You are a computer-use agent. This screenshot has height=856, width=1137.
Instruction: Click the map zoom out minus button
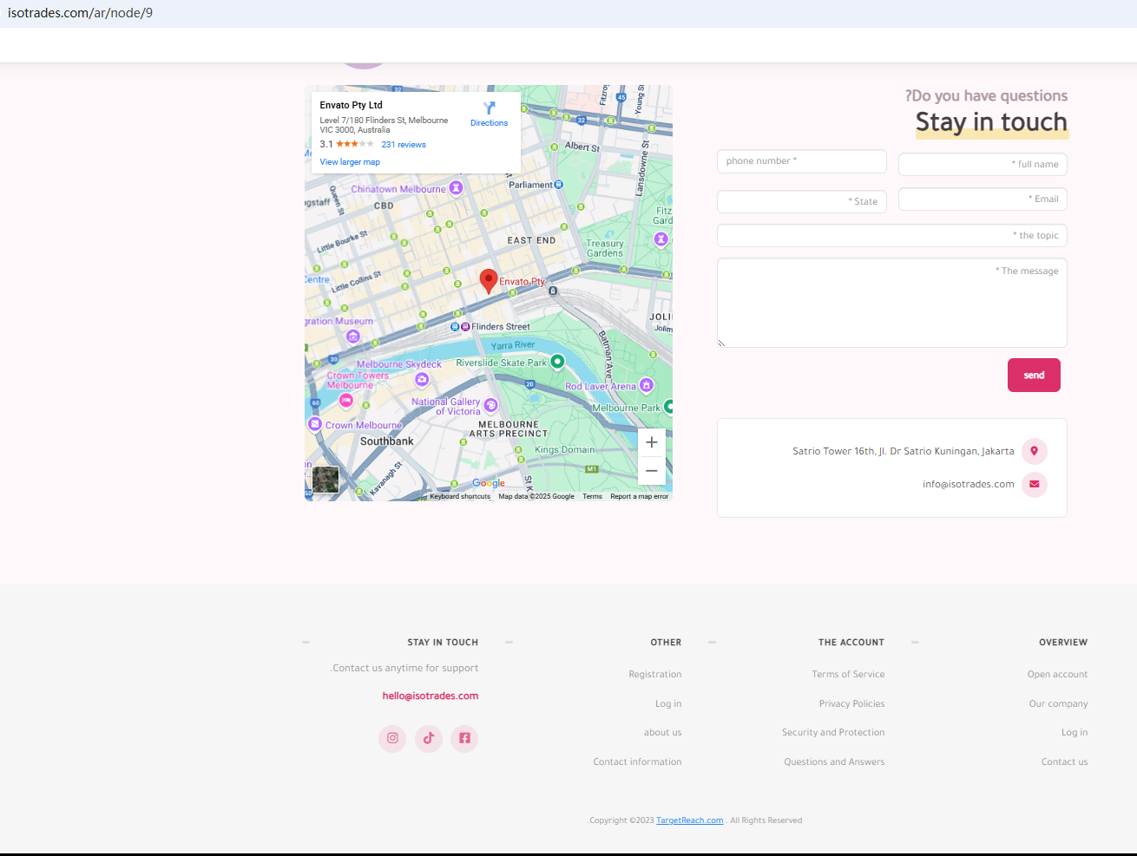(x=652, y=470)
